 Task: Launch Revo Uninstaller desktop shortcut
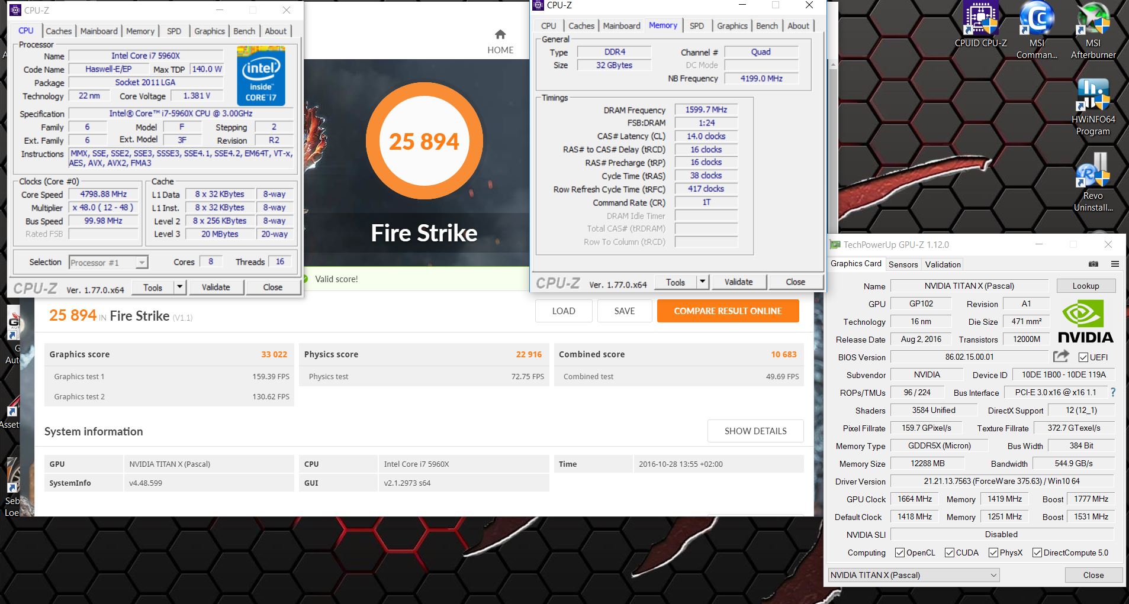(1093, 183)
